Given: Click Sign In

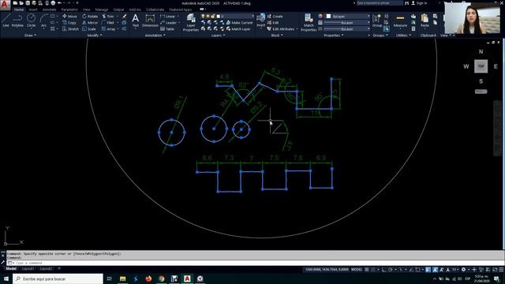Looking at the screenshot, I should tap(419, 3).
